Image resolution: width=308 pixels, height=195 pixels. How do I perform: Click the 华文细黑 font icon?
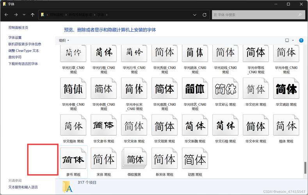coord(165,125)
